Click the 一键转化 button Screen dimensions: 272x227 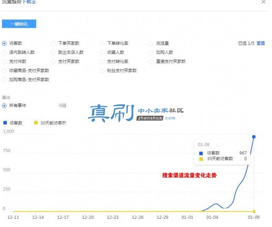[19, 24]
